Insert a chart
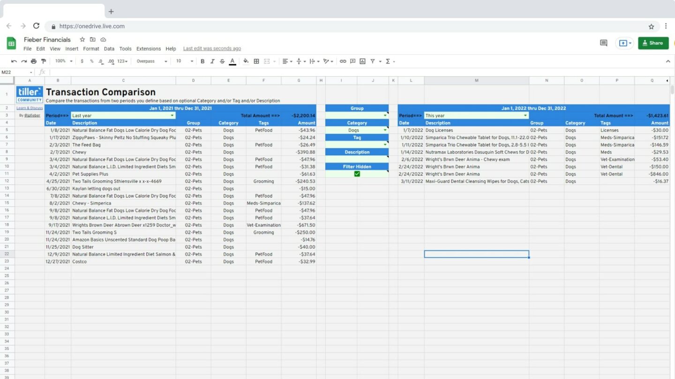 point(362,61)
